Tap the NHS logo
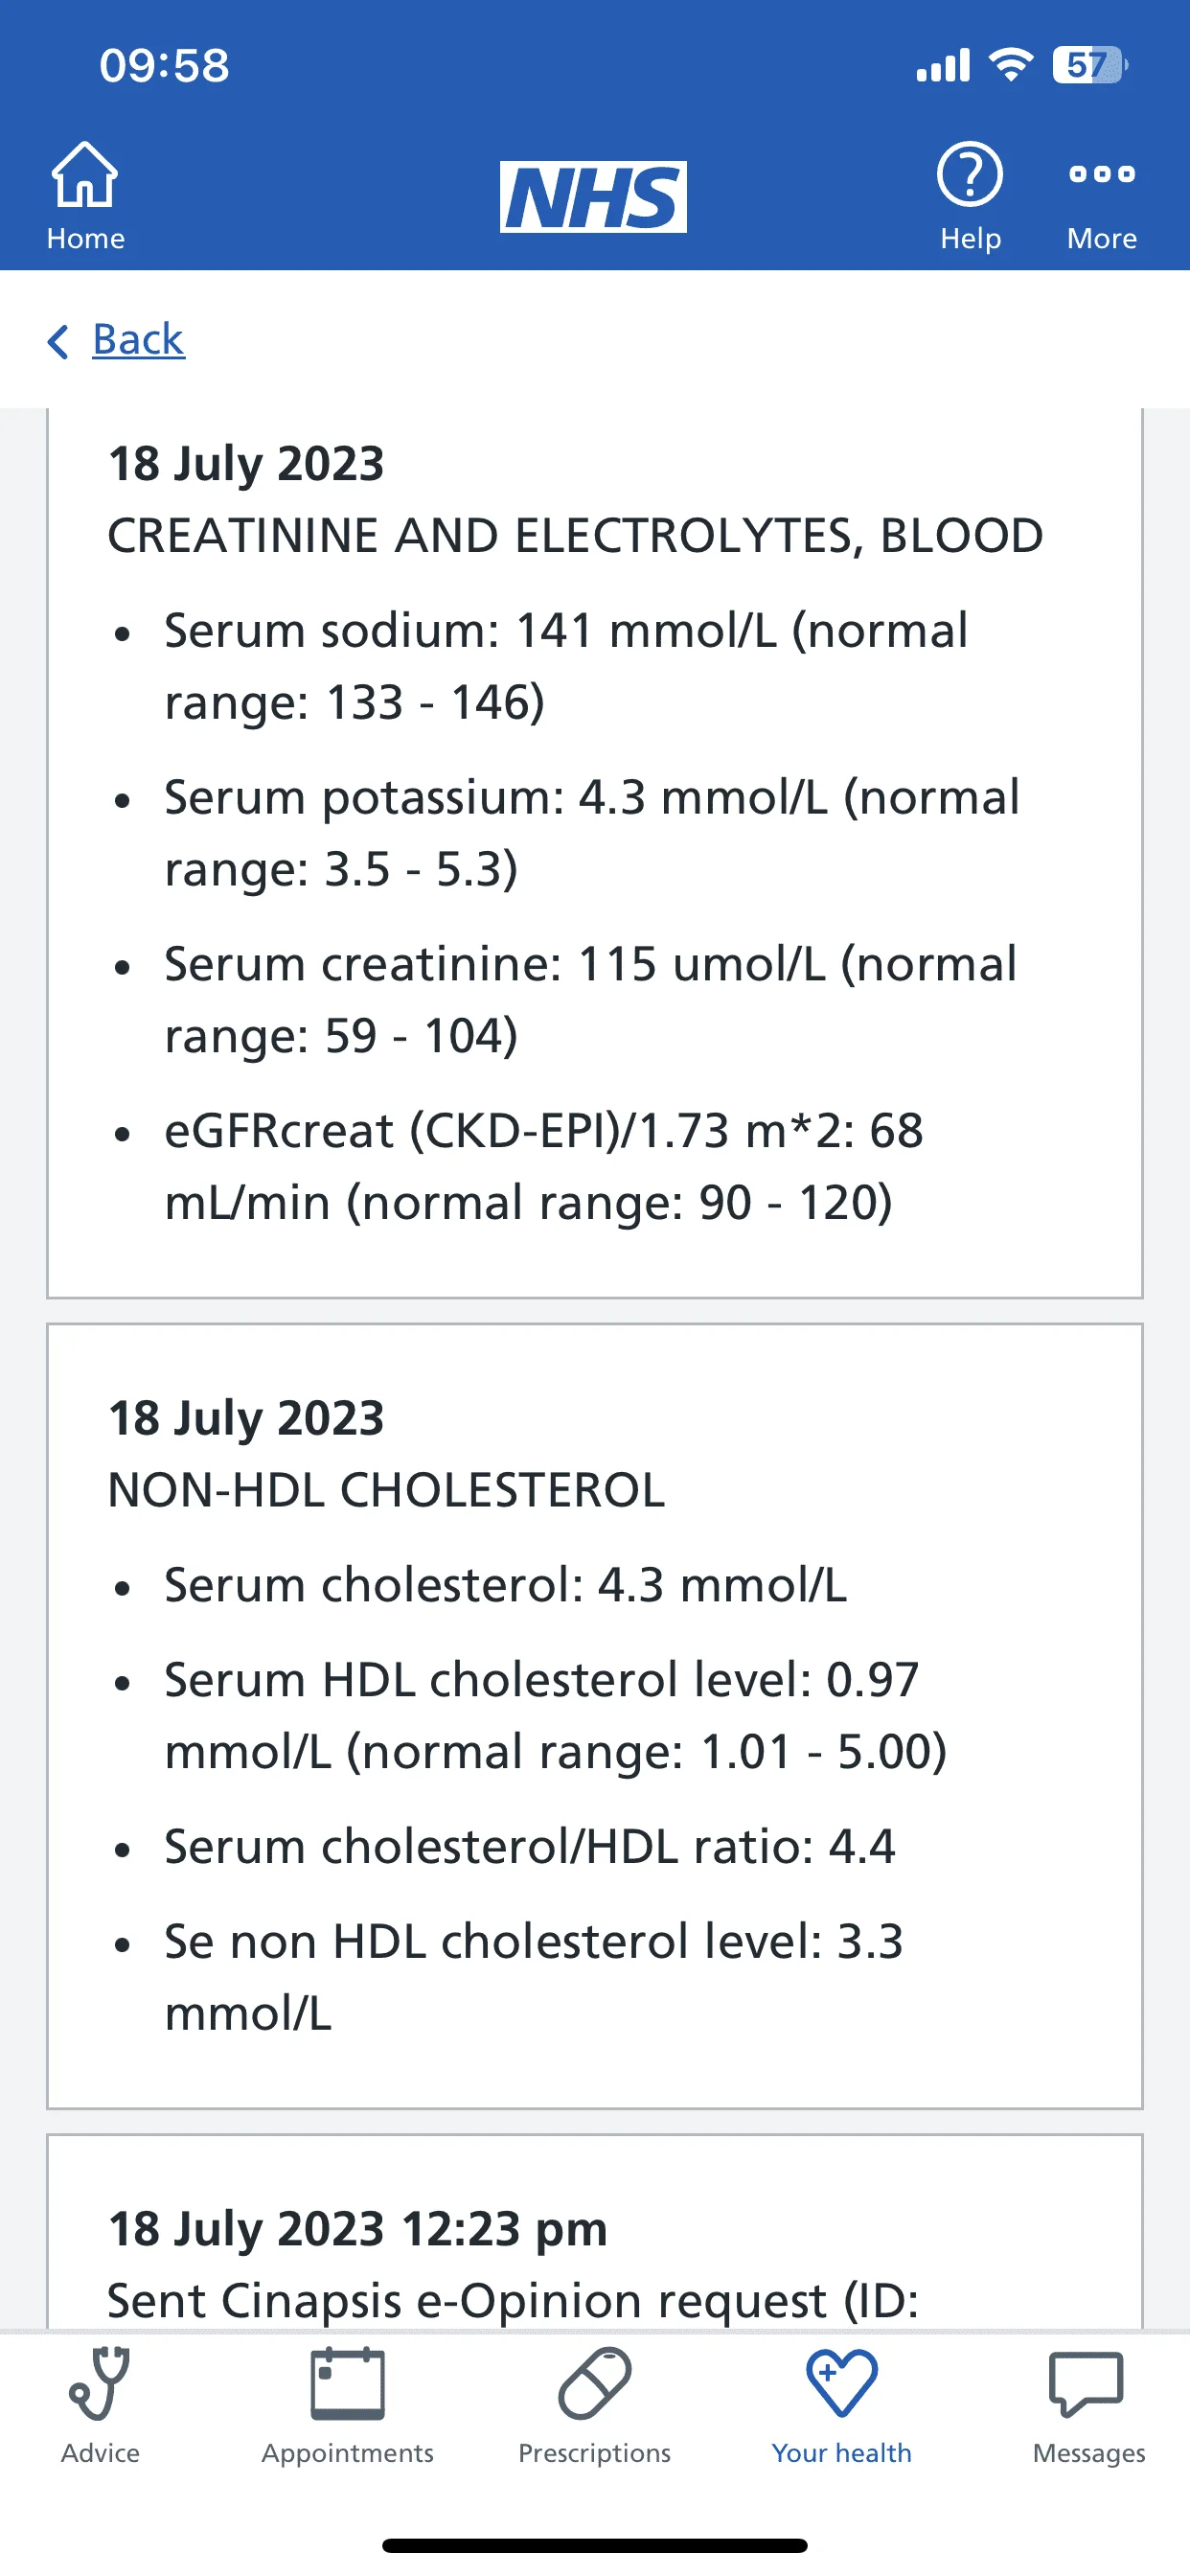Viewport: 1190px width, 2576px height. click(x=593, y=197)
